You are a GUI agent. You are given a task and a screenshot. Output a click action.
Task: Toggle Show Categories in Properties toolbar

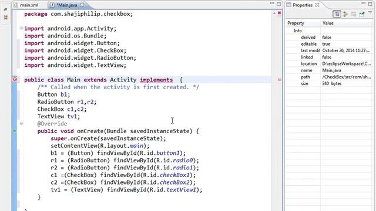point(337,14)
